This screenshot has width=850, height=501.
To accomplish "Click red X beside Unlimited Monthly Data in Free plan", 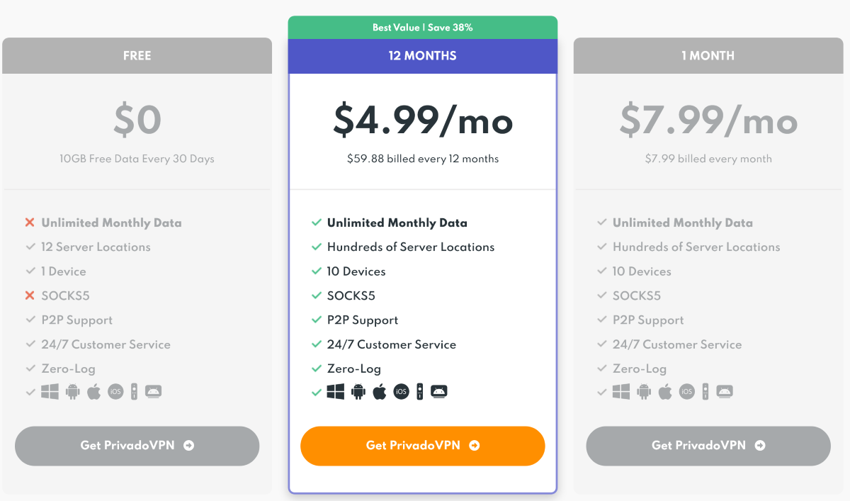I will point(30,223).
